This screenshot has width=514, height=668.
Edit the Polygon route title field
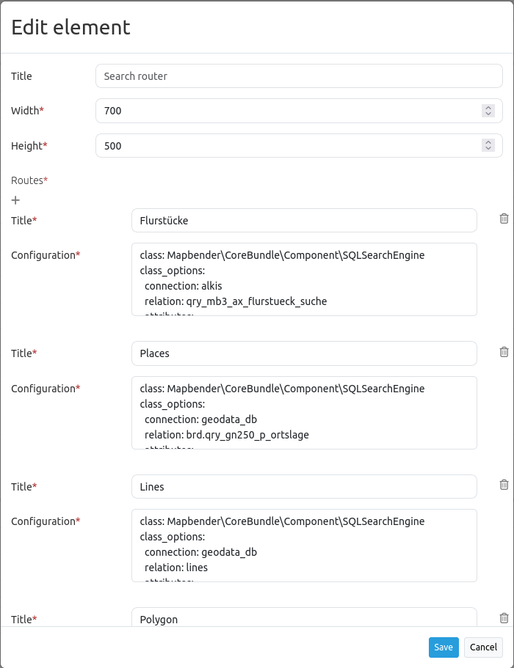(304, 618)
